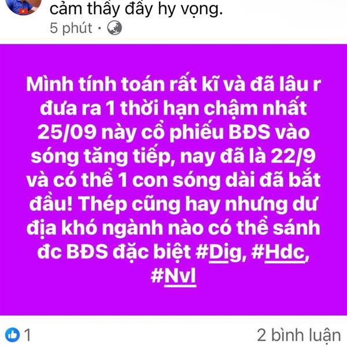This screenshot has height=347, width=347.
Task: Click the phrase "sóng tăng tiếp"
Action: pyautogui.click(x=102, y=156)
